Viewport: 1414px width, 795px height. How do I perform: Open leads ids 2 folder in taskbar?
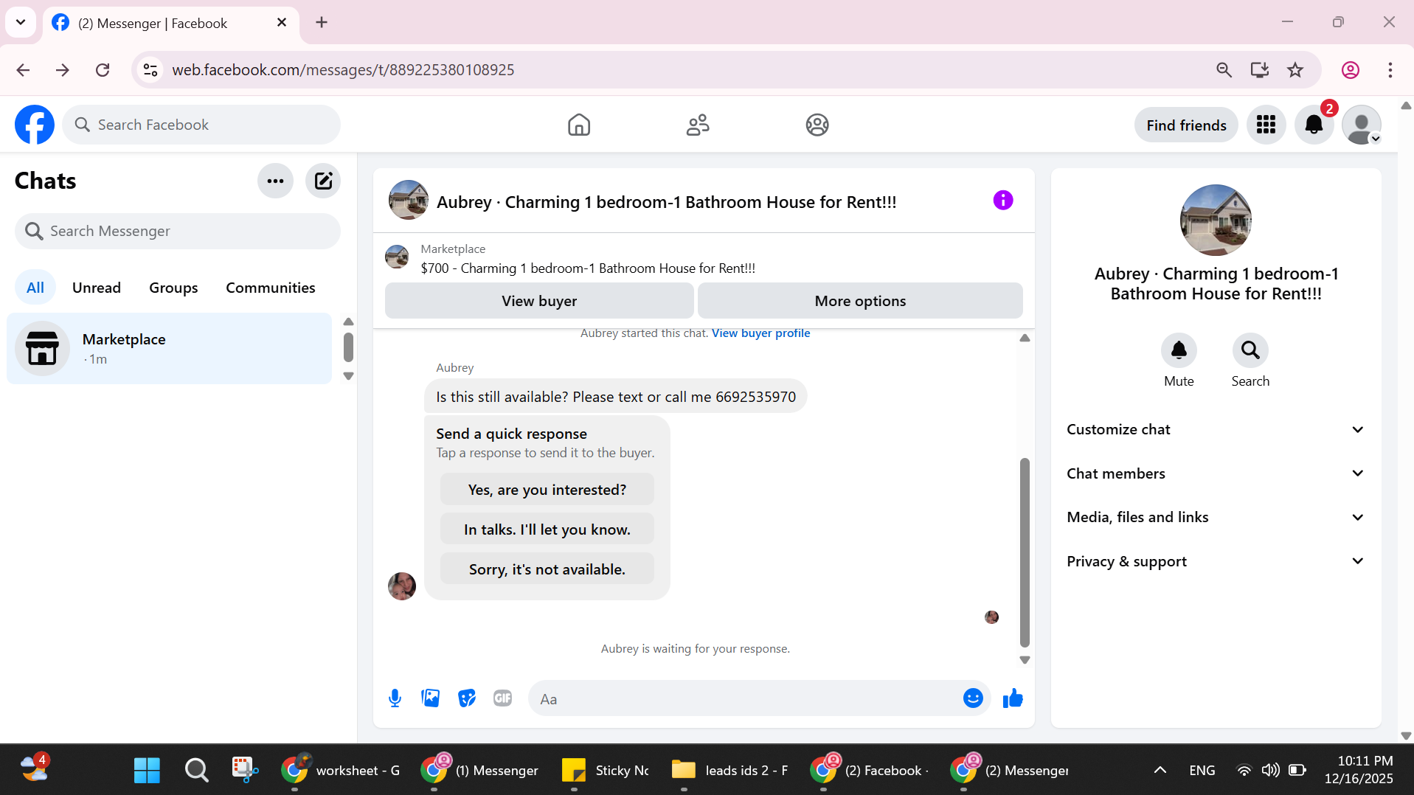[x=730, y=770]
